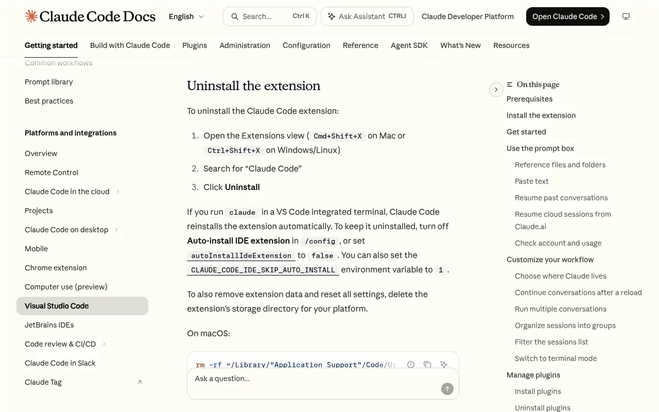
Task: Open the Reference tab
Action: point(360,45)
